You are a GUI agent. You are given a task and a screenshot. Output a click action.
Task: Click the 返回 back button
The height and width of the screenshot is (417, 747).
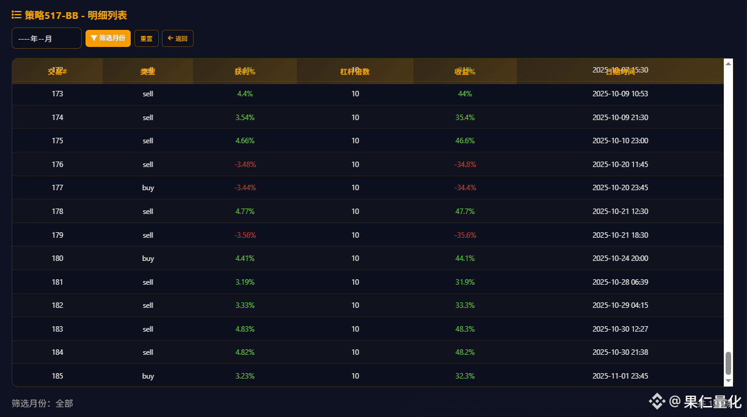pyautogui.click(x=178, y=38)
